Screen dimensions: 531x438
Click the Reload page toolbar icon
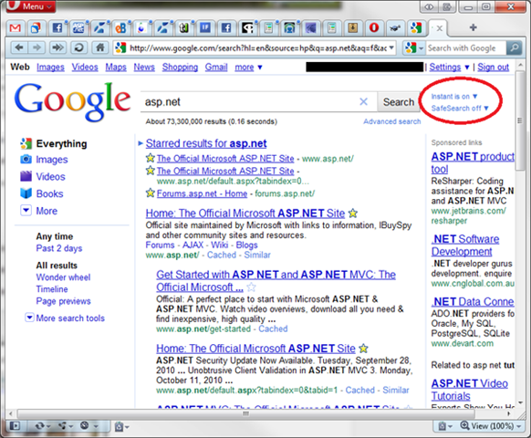pos(78,47)
